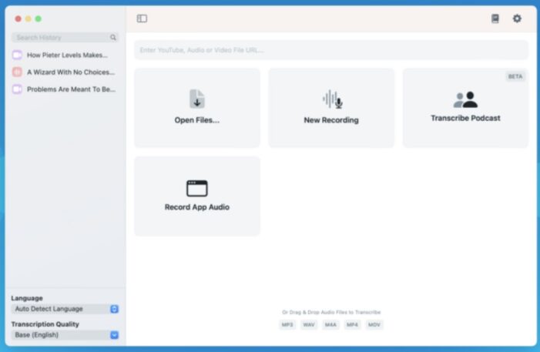
Task: Start New Recording via microphone icon
Action: [331, 99]
